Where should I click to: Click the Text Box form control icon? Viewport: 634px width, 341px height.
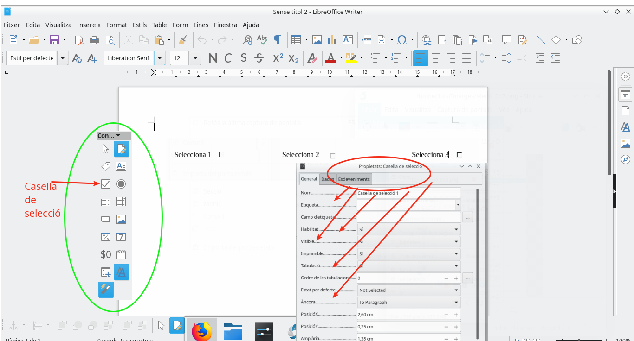coord(121,166)
